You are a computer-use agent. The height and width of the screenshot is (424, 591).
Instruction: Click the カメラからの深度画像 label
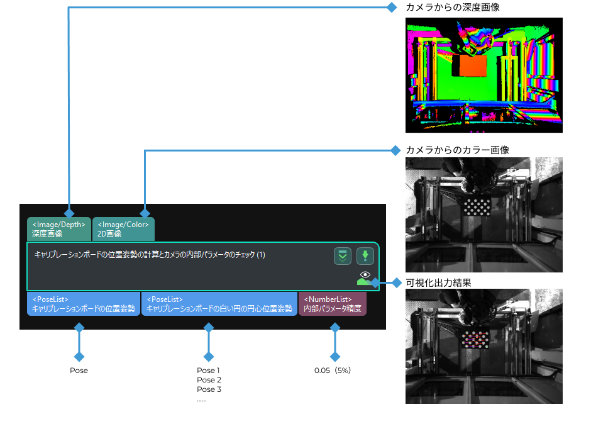click(x=453, y=7)
